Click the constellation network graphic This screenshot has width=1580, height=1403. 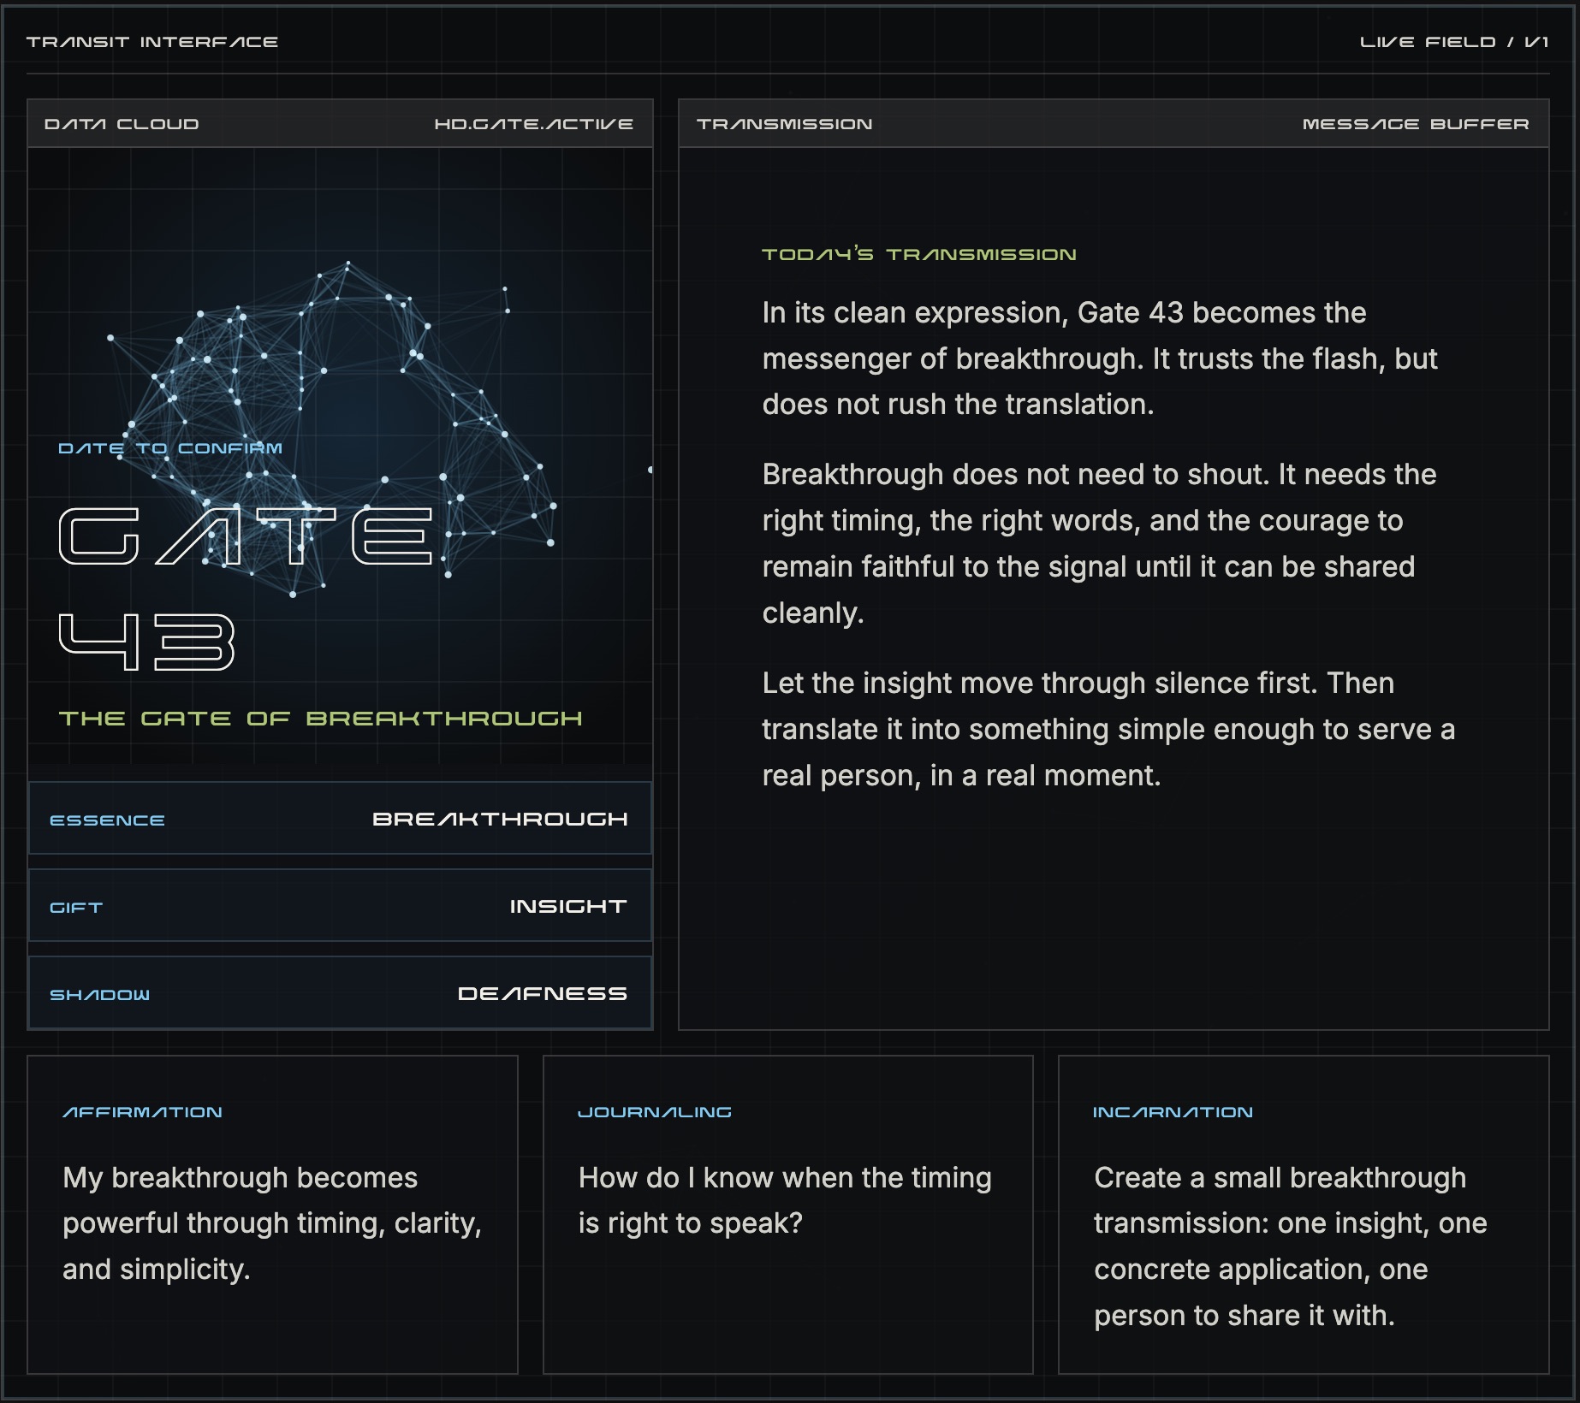334,428
